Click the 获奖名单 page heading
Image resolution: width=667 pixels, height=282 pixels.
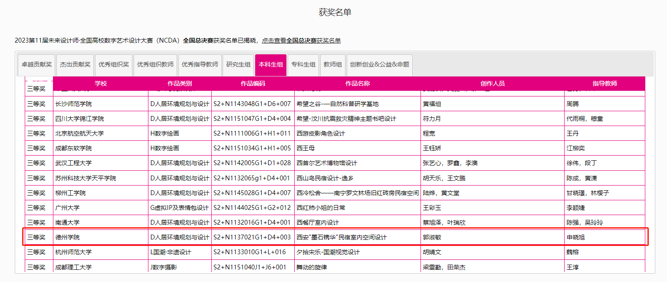335,13
